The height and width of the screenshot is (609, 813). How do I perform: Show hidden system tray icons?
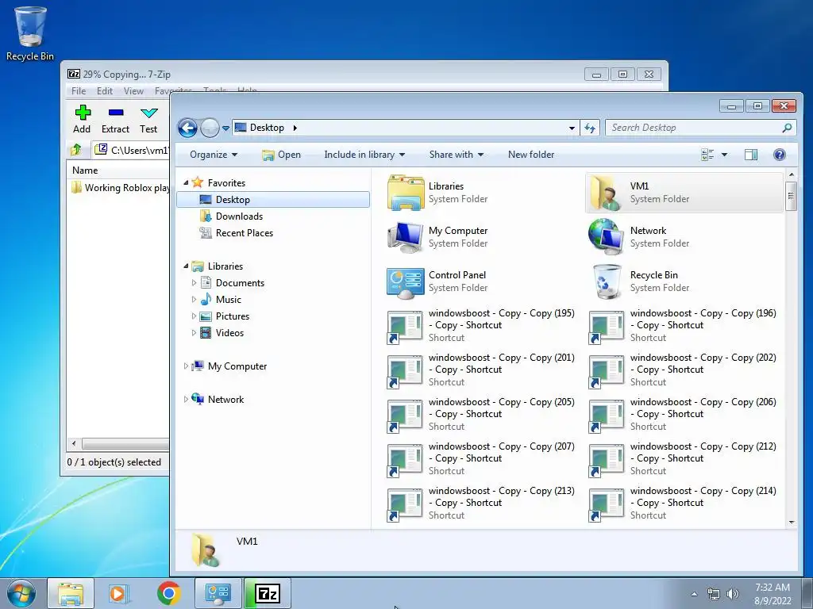coord(694,594)
